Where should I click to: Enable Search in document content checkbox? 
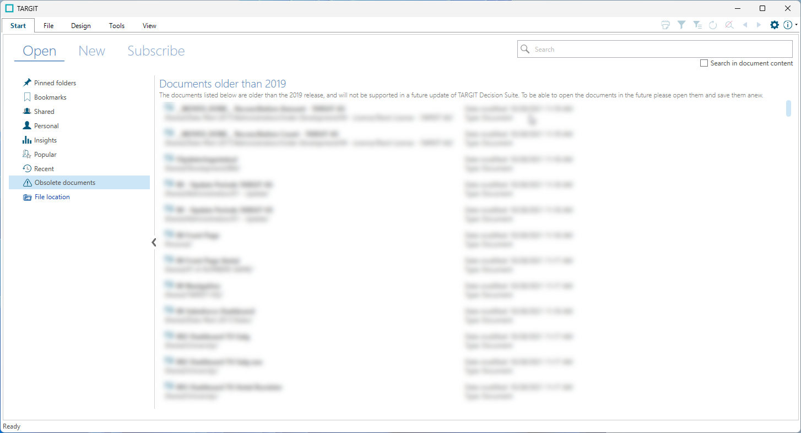[x=704, y=63]
